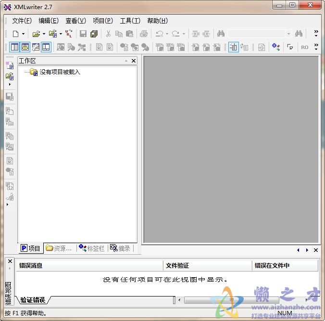Viewport: 325px width, 321px height.
Task: Click the Save project icon in left sidebar
Action: click(10, 97)
